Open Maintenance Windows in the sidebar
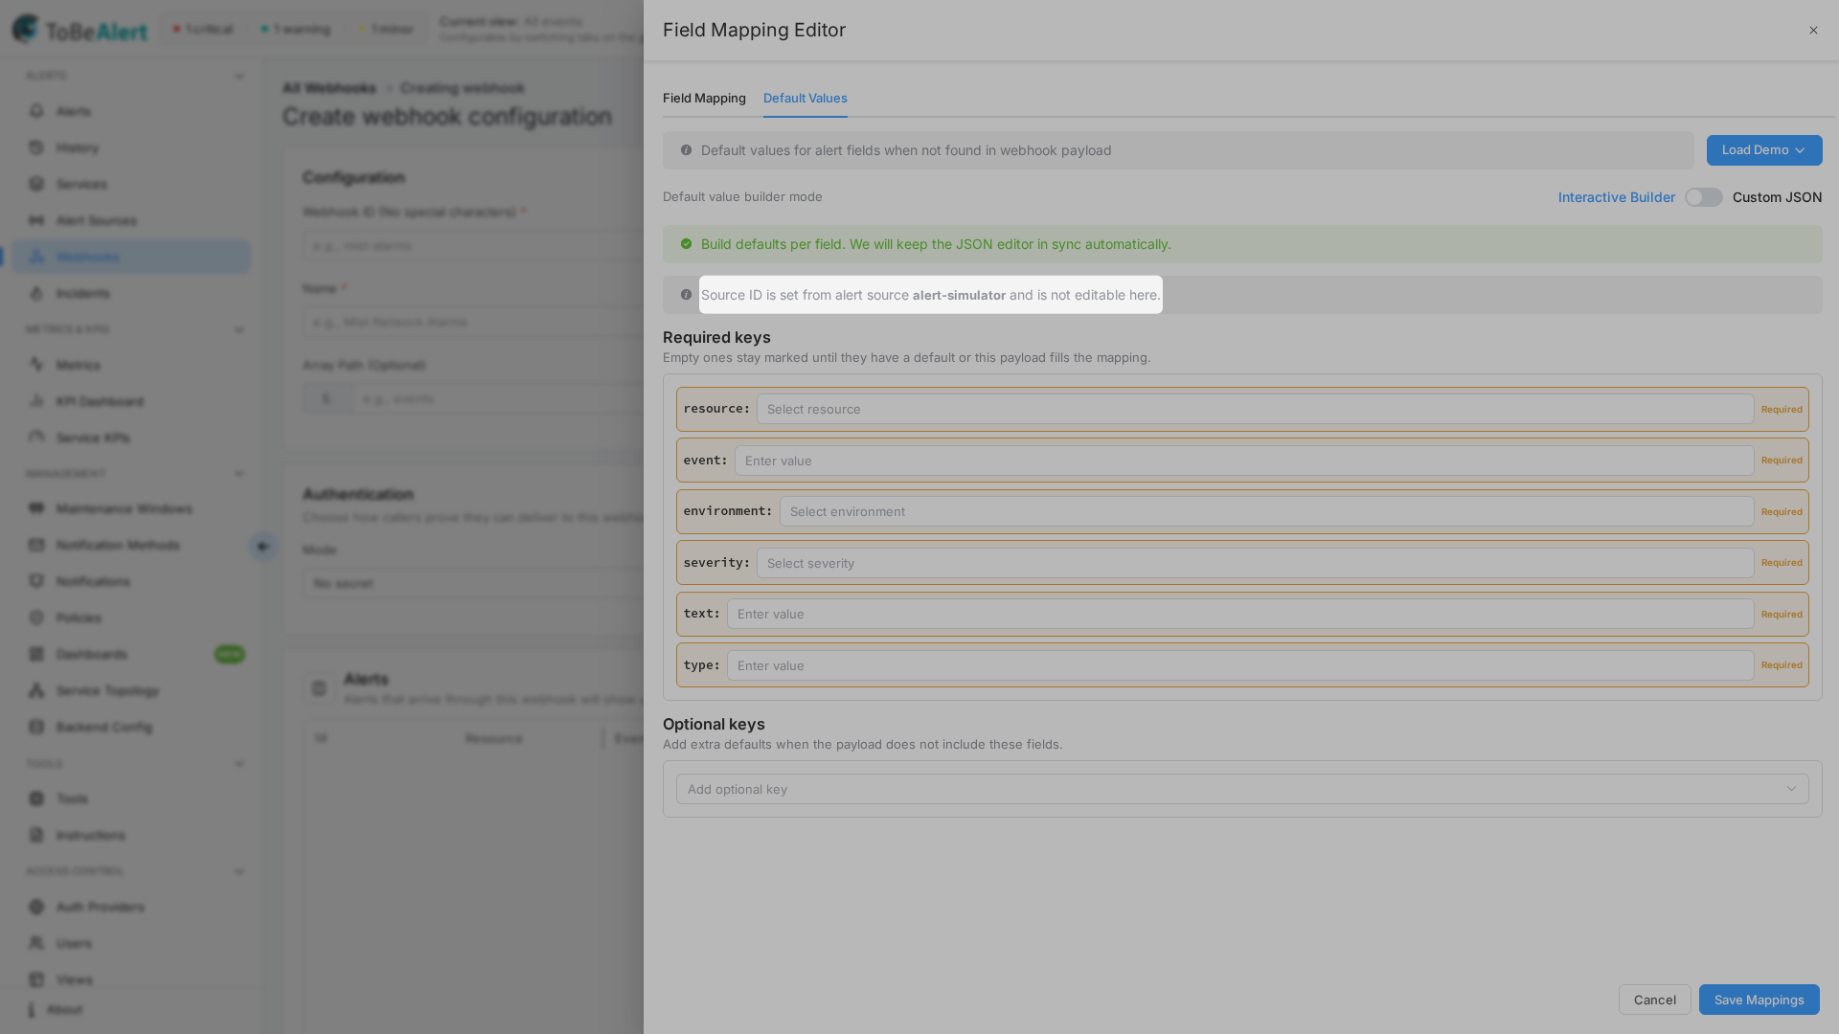Viewport: 1839px width, 1034px height. tap(131, 508)
